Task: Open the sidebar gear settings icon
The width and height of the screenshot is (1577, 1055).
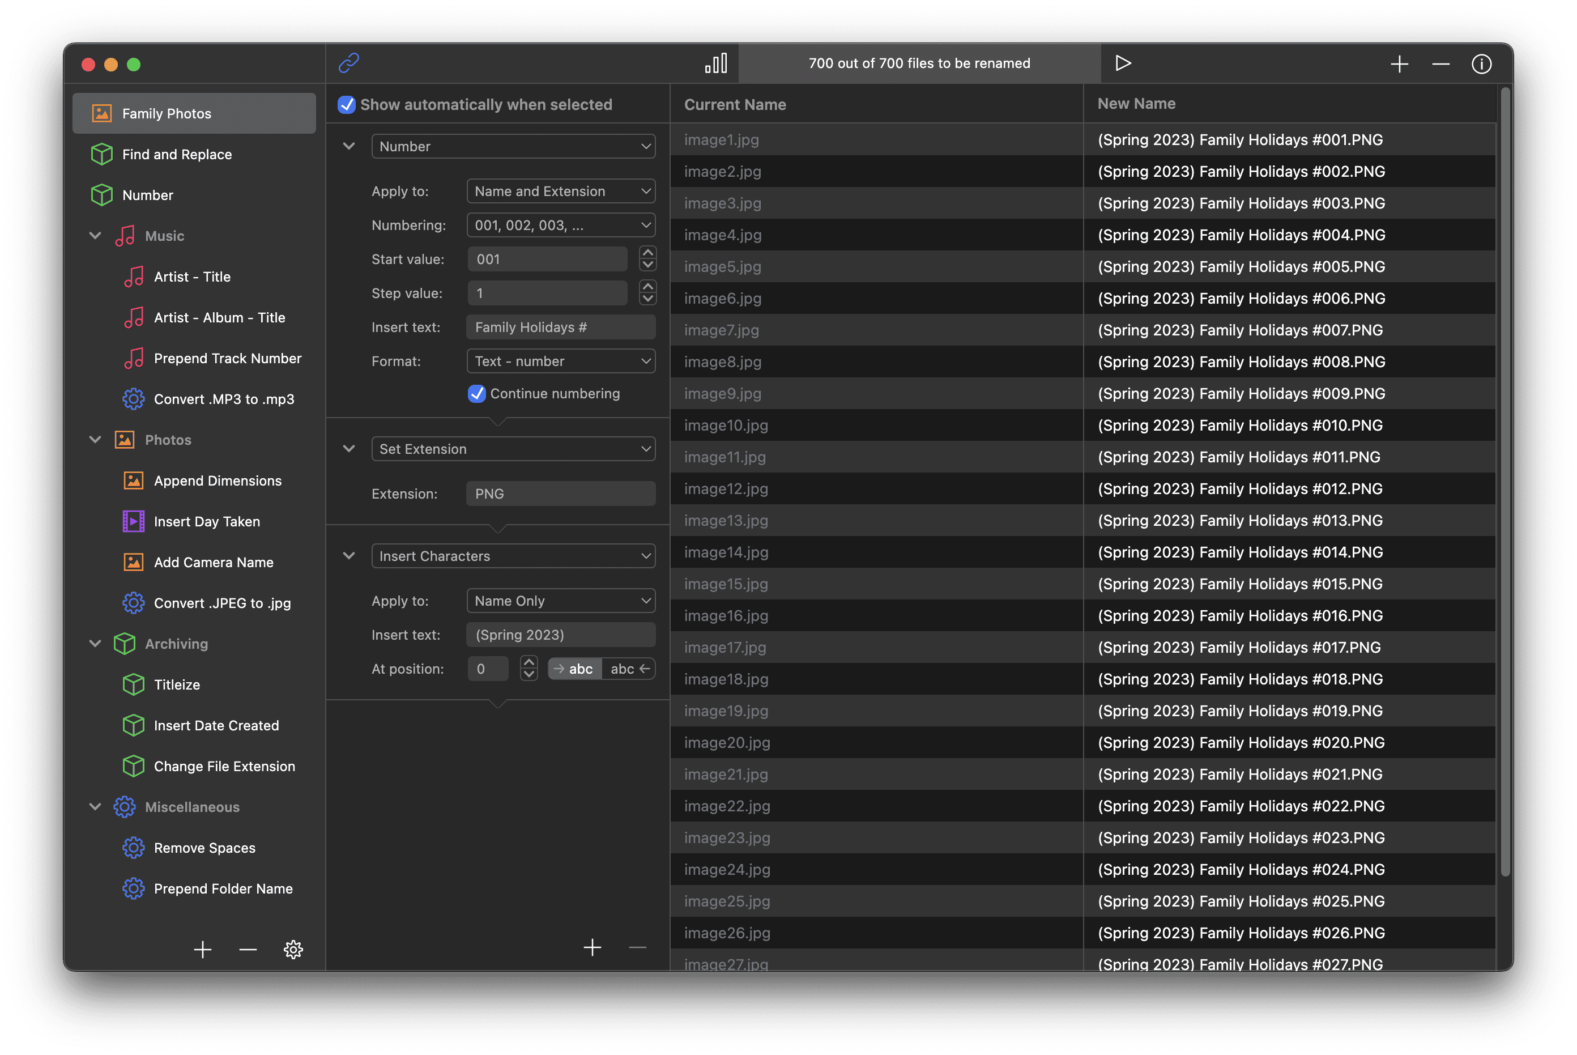Action: coord(293,950)
